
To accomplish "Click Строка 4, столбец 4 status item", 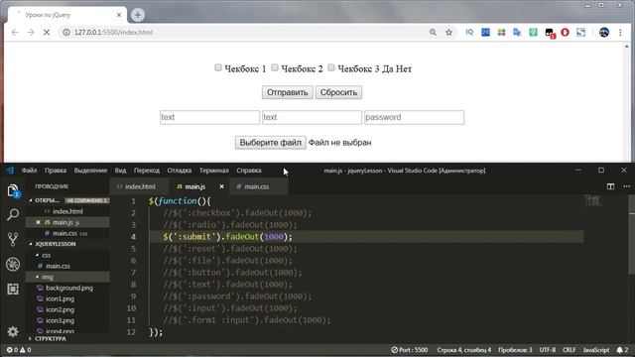I will (463, 350).
